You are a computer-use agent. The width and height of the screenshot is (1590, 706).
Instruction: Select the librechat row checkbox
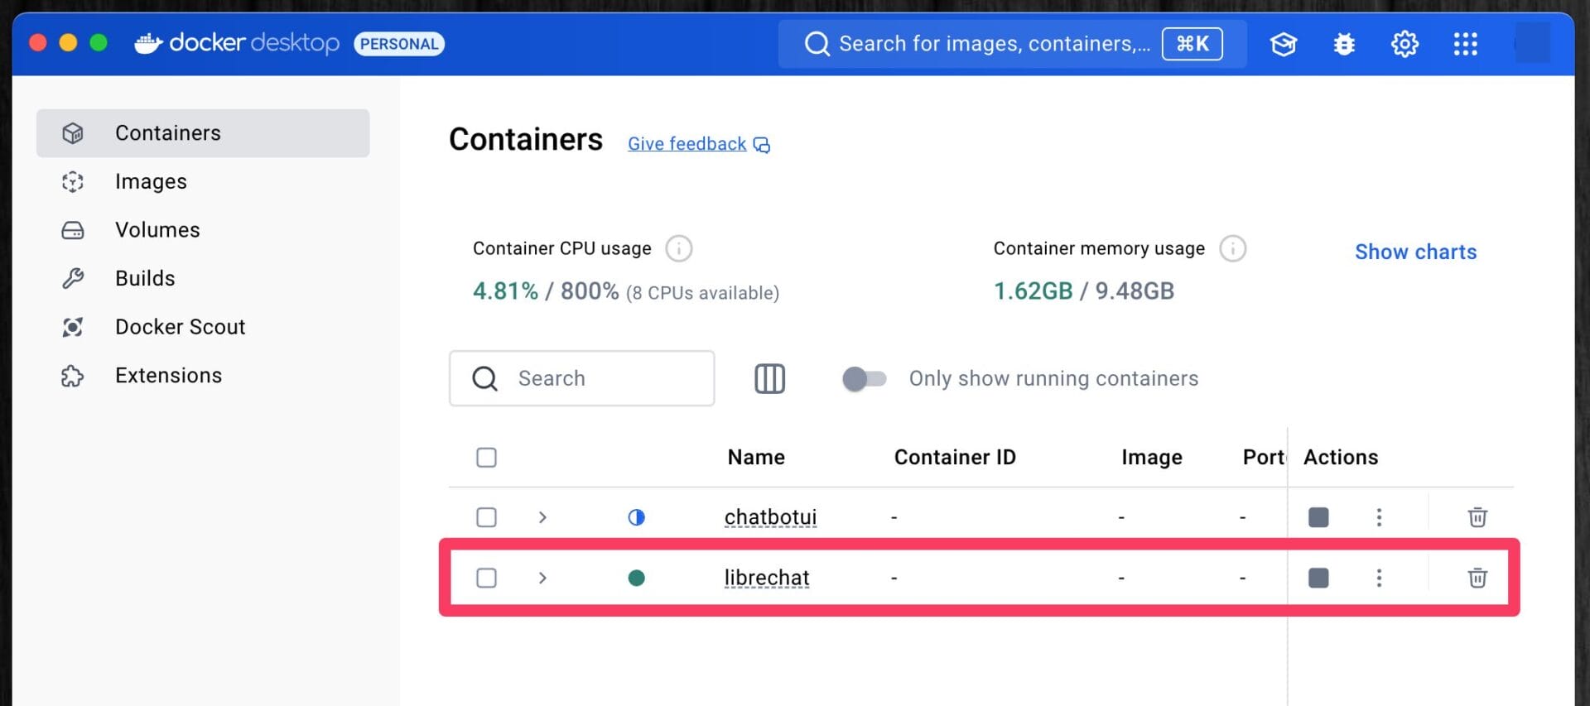(x=486, y=578)
